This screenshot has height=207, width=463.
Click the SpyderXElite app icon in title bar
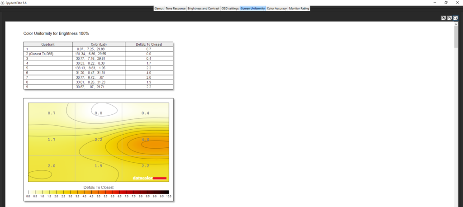(2, 2)
